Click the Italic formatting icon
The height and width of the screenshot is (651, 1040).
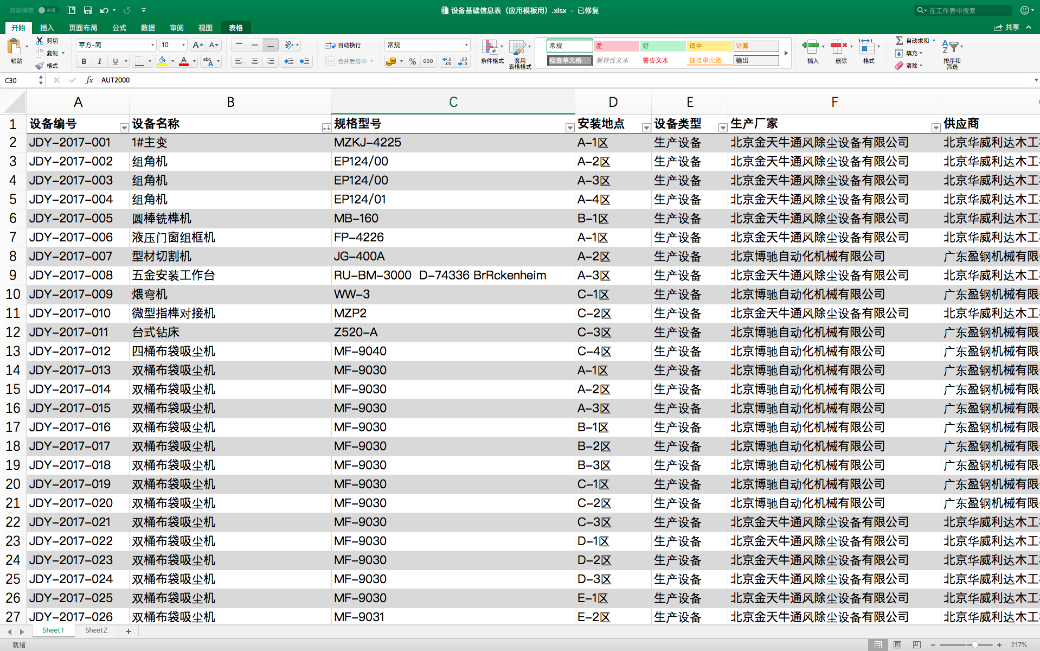click(99, 61)
